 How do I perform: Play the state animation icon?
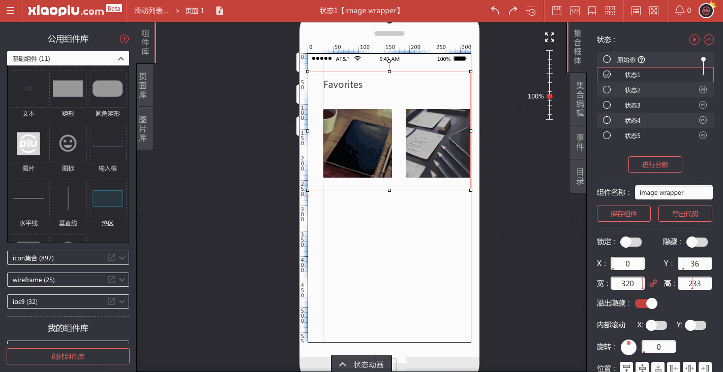[x=694, y=40]
